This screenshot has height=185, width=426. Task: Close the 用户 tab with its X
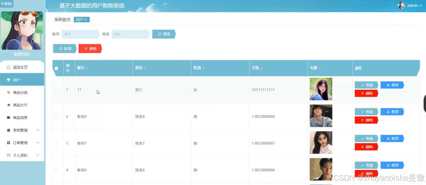pyautogui.click(x=86, y=20)
